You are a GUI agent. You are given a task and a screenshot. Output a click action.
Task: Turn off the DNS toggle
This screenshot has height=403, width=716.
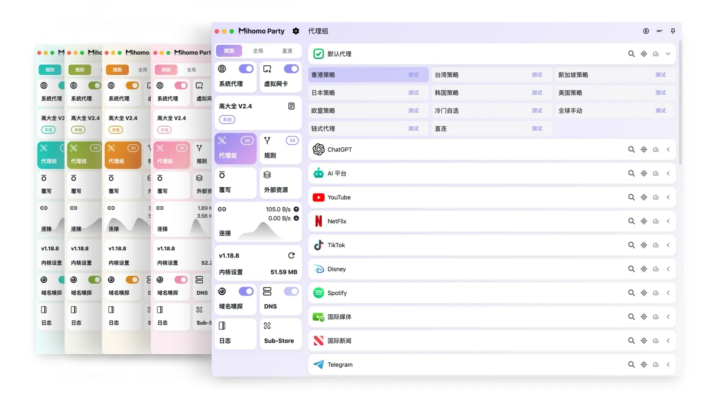pyautogui.click(x=291, y=291)
